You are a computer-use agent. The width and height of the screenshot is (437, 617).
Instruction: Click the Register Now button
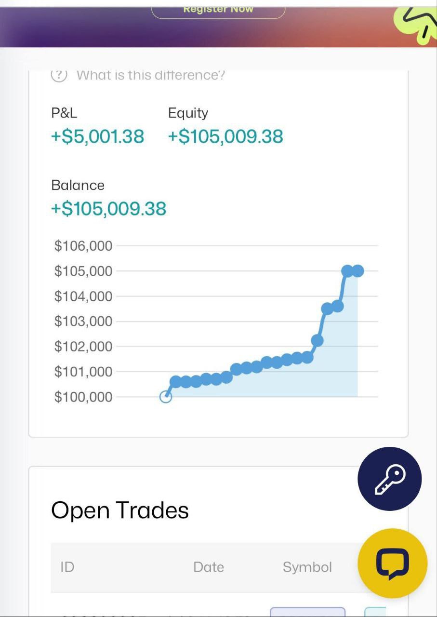click(x=218, y=11)
